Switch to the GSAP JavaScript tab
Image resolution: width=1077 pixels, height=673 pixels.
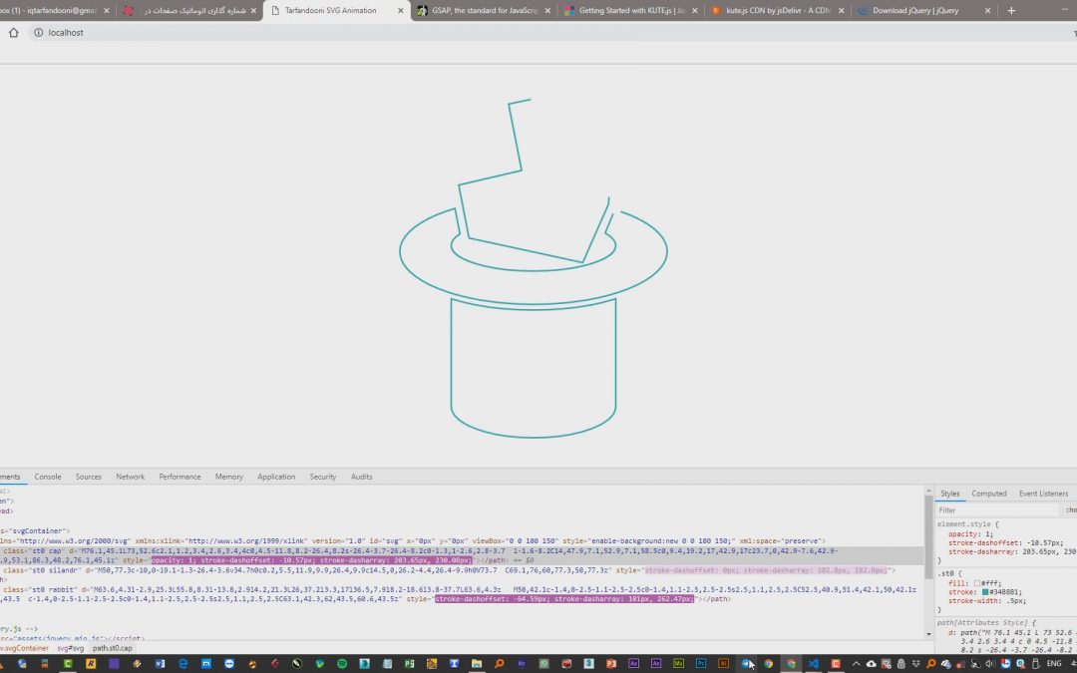coord(486,10)
